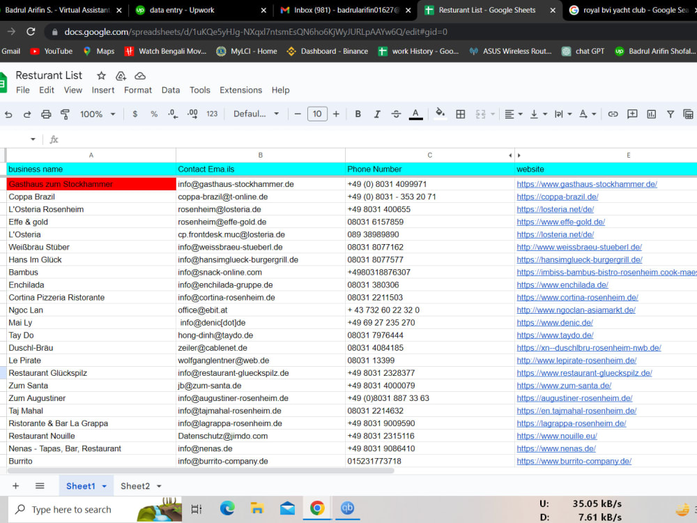Screen dimensions: 697x523
Task: Insert a chart
Action: tap(651, 114)
